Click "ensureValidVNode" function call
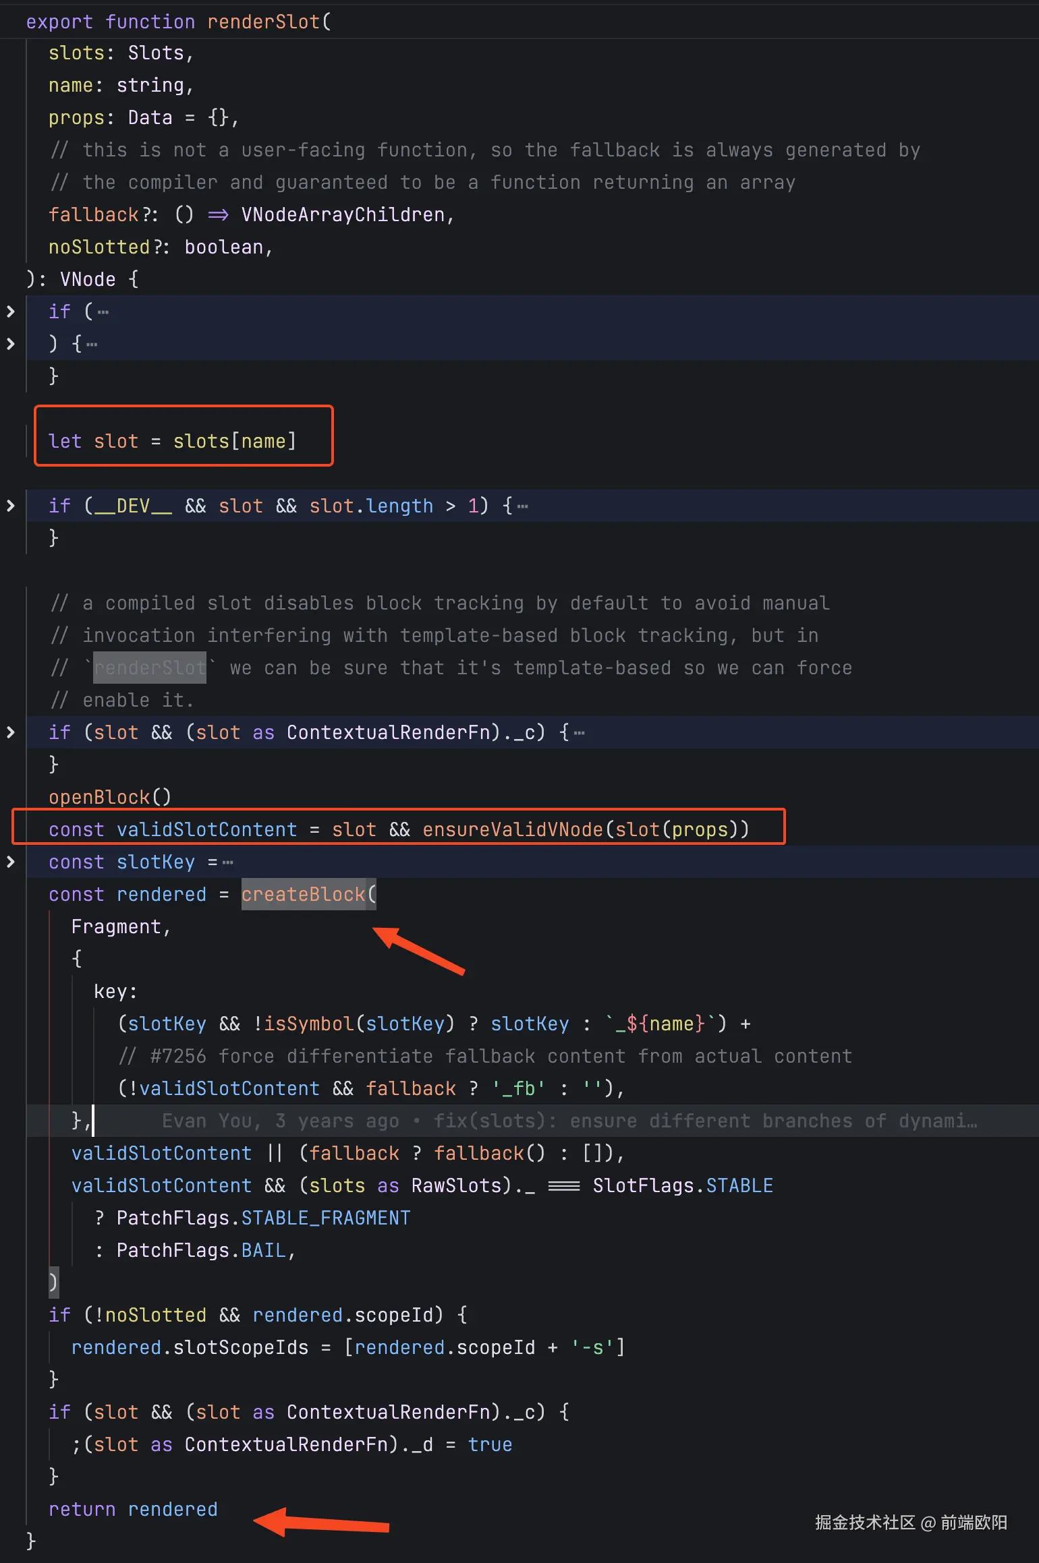1039x1563 pixels. click(x=513, y=829)
